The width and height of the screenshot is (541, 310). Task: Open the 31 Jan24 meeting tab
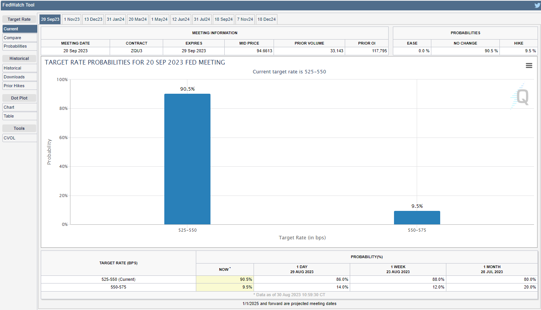pyautogui.click(x=115, y=19)
